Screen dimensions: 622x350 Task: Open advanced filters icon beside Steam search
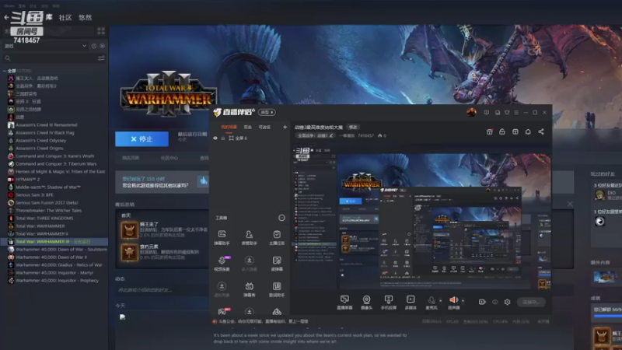click(x=101, y=58)
